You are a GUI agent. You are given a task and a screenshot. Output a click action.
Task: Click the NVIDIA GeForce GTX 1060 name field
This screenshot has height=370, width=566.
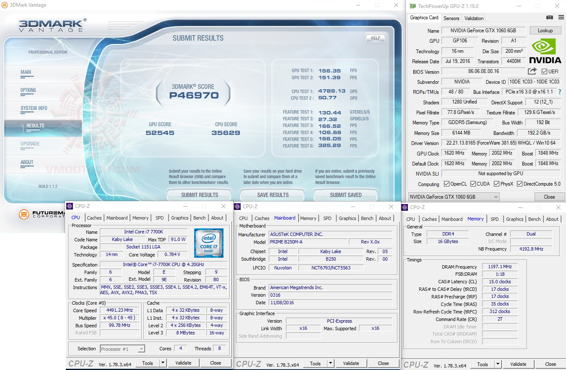(x=483, y=30)
